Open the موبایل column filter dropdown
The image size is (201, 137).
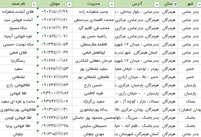(x=69, y=5)
